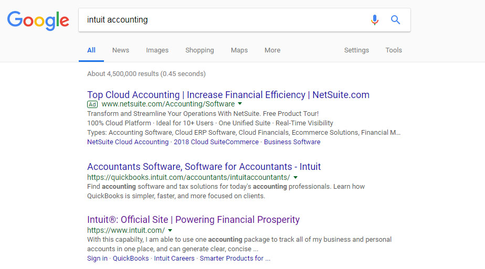Open the Top Cloud Accounting NetSuite ad link
Screen dimensions: 485x269
[x=228, y=95]
